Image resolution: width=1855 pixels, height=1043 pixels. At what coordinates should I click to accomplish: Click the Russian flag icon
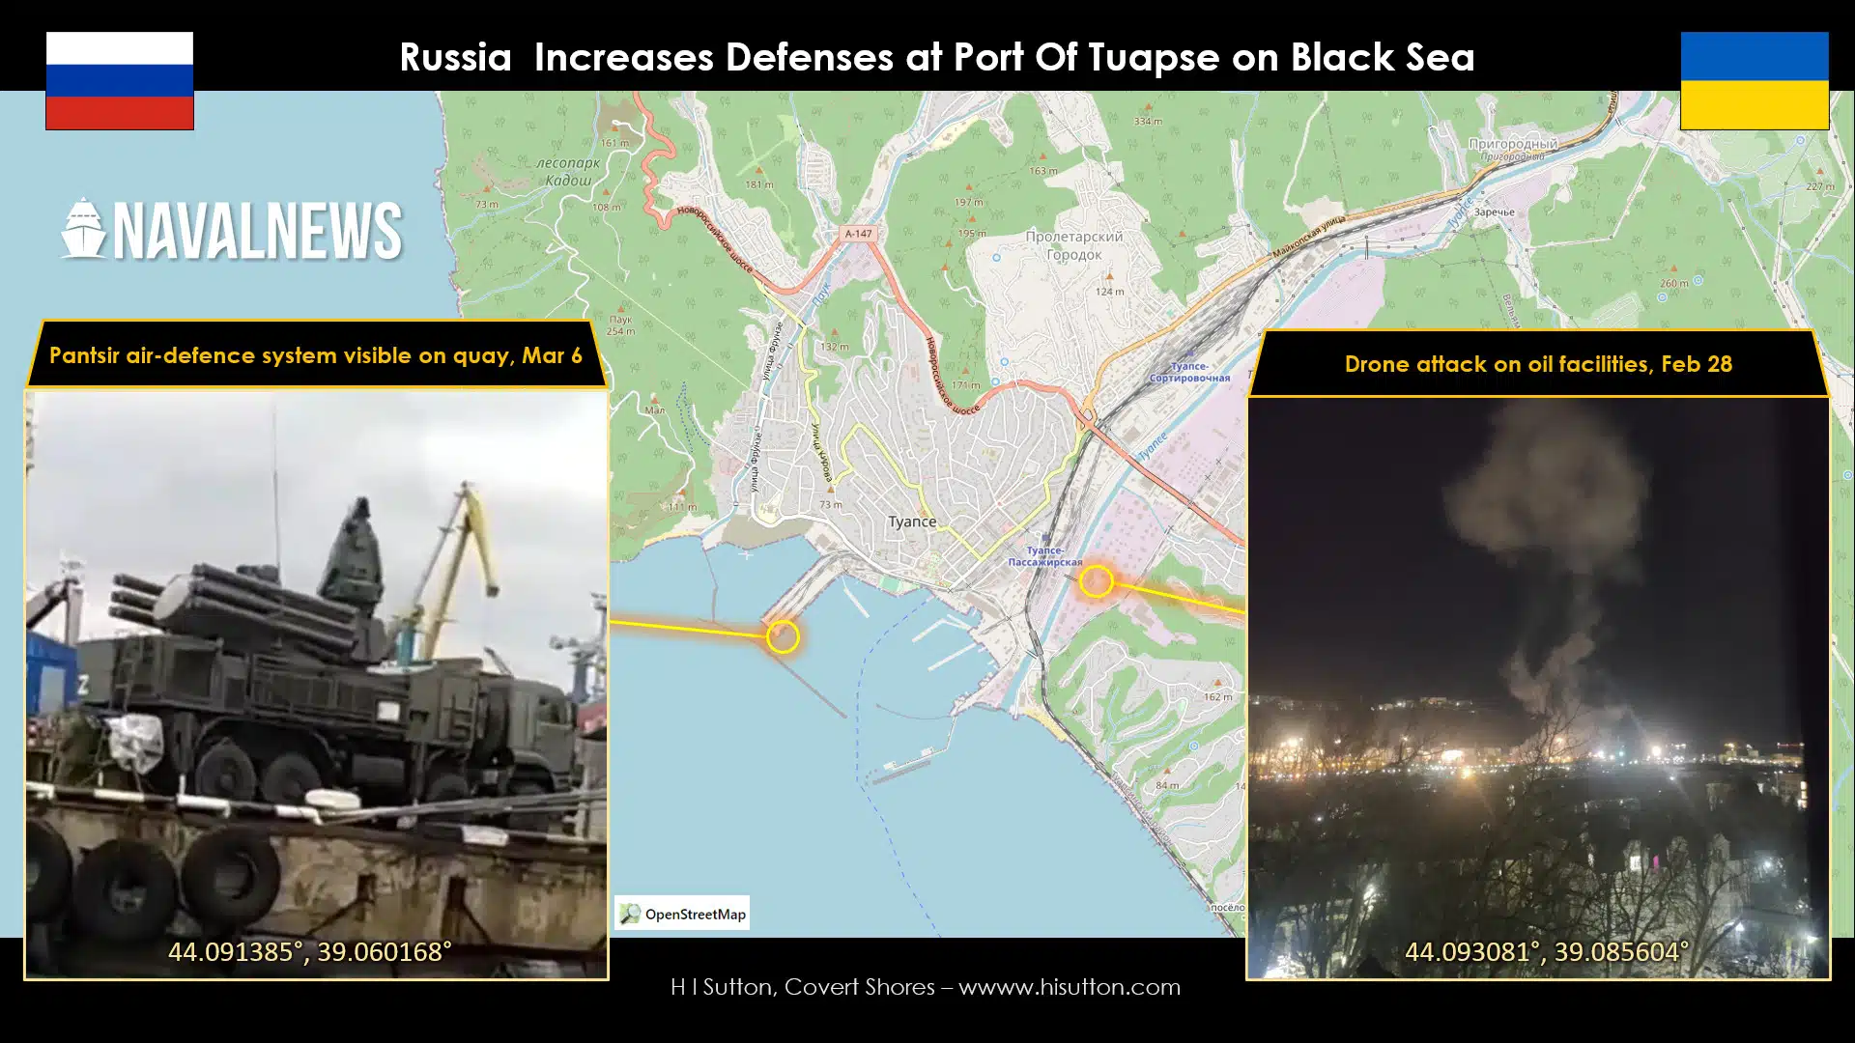coord(120,81)
